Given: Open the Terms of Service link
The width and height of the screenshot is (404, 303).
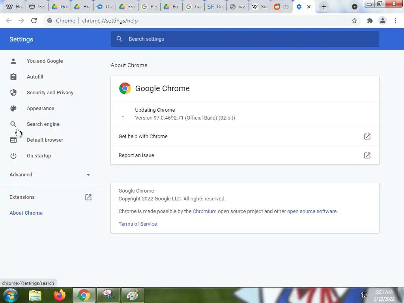Looking at the screenshot, I should pyautogui.click(x=138, y=224).
